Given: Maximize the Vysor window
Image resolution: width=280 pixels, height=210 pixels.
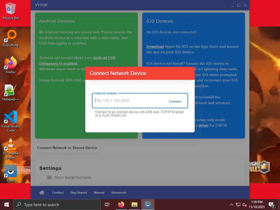Looking at the screenshot, I should coord(239,5).
